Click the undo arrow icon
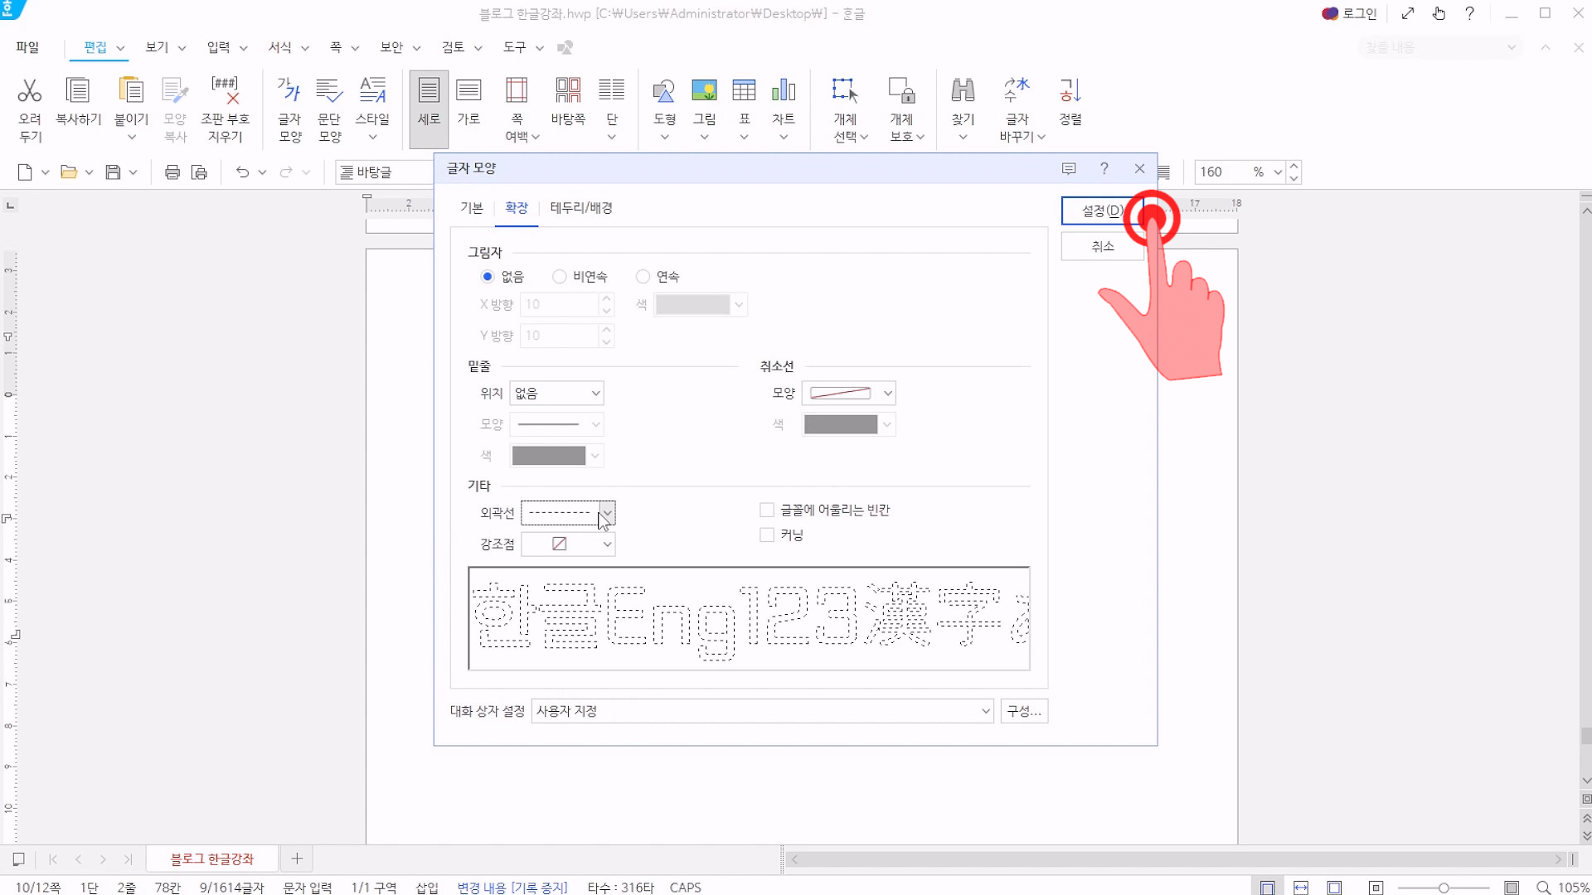1592x895 pixels. (242, 172)
